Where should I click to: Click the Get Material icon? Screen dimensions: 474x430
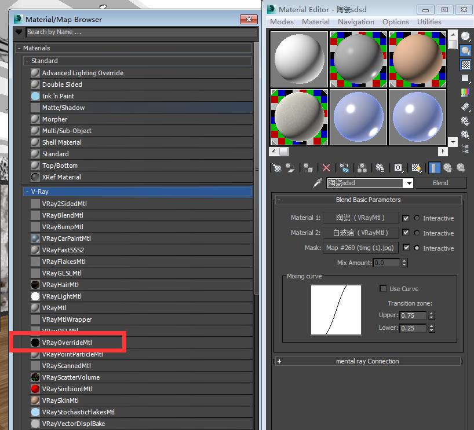tap(278, 168)
